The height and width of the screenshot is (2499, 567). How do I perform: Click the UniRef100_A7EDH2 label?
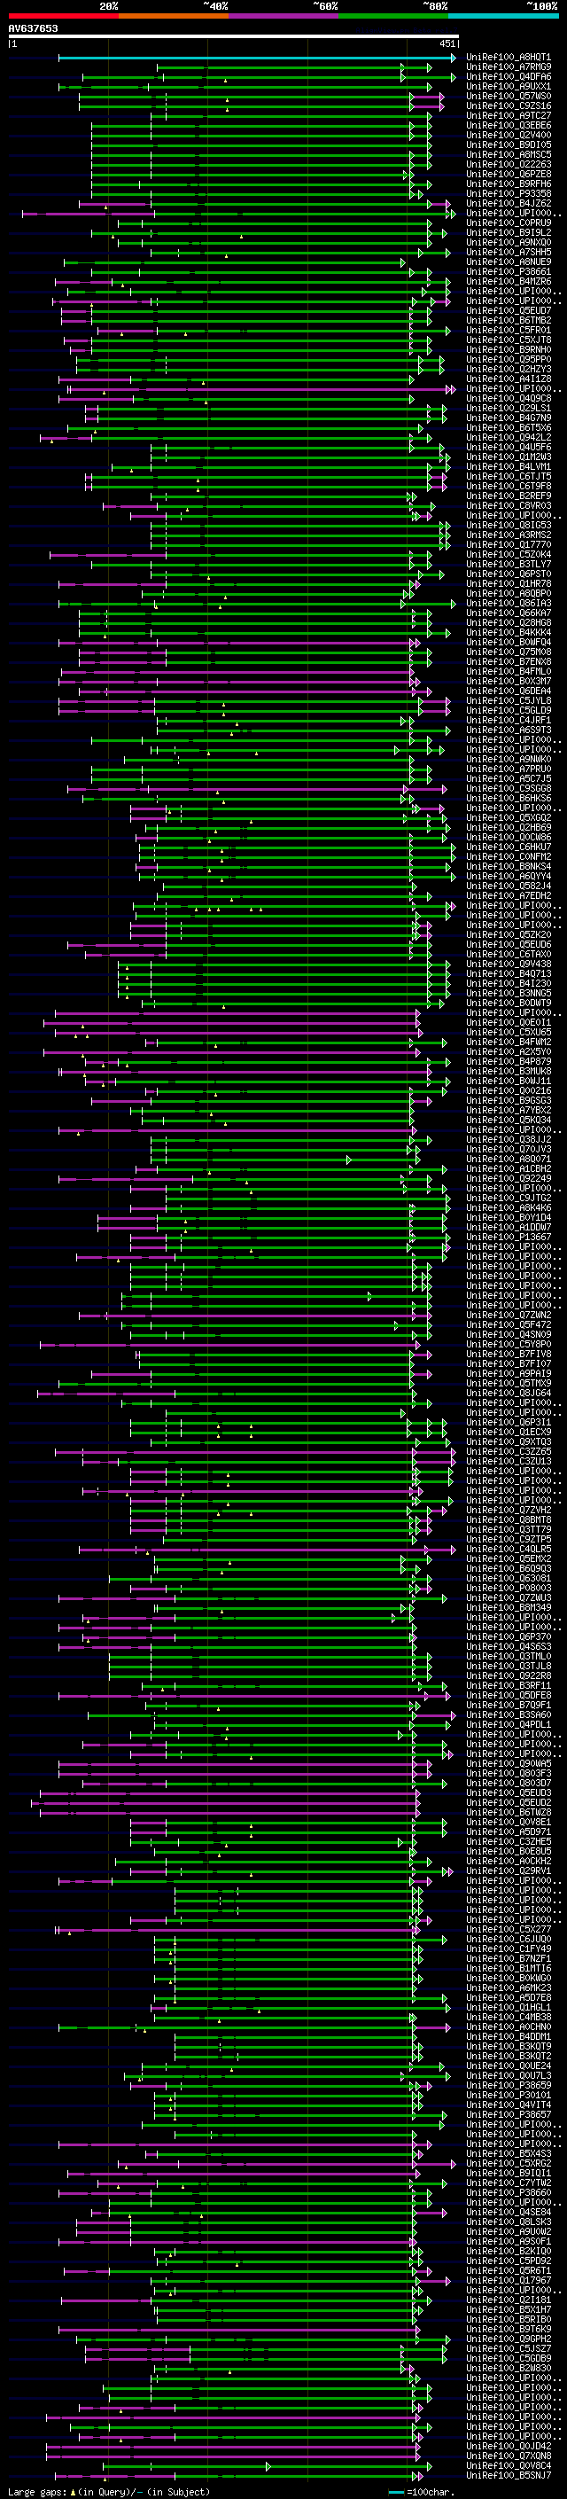509,895
